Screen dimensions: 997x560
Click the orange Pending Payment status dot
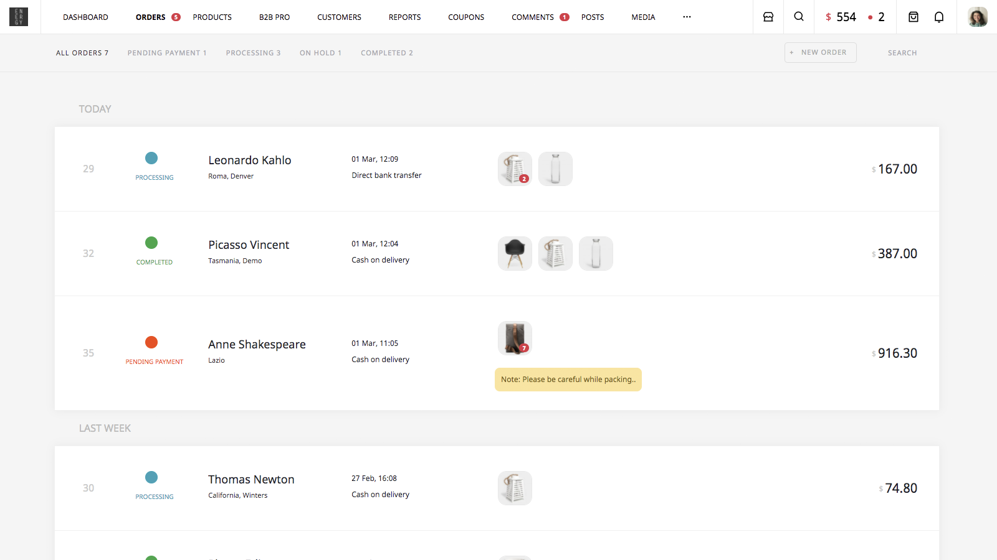[x=151, y=342]
